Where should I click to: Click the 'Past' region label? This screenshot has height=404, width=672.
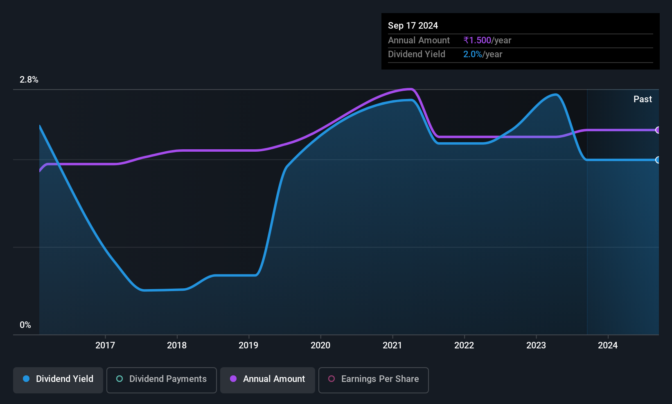[643, 99]
